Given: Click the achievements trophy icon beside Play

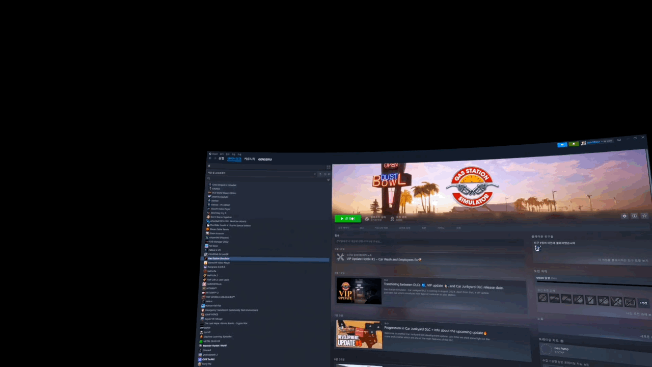Looking at the screenshot, I should [x=392, y=219].
